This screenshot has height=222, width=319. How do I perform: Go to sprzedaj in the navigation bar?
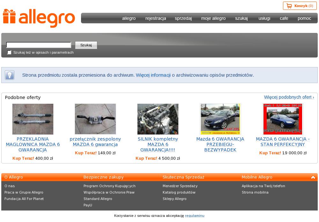(183, 18)
